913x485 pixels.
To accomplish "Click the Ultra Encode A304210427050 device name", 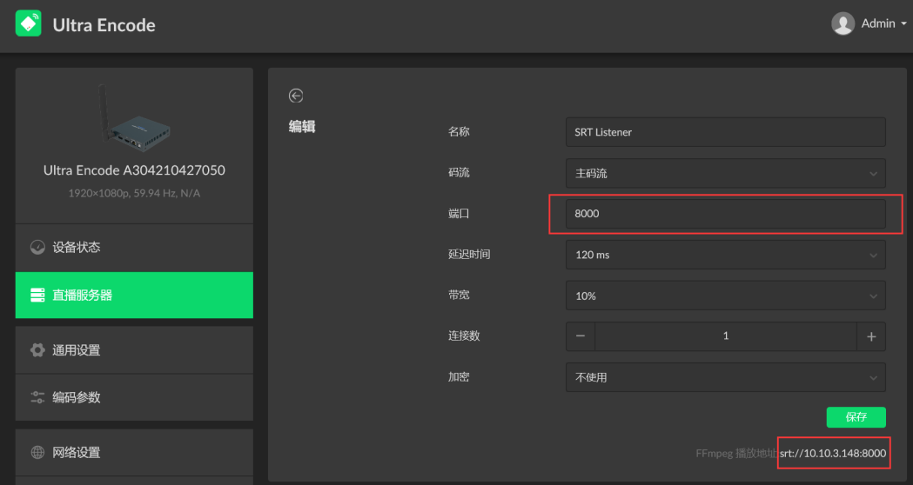I will pyautogui.click(x=135, y=170).
